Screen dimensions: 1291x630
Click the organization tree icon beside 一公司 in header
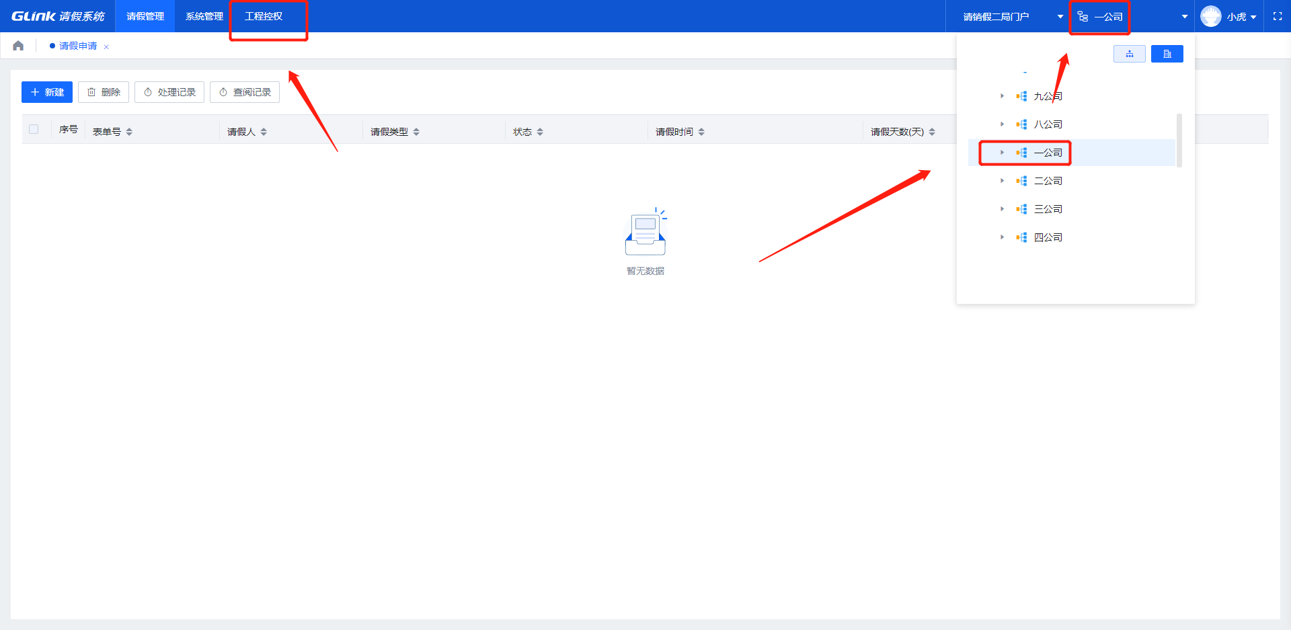1083,16
